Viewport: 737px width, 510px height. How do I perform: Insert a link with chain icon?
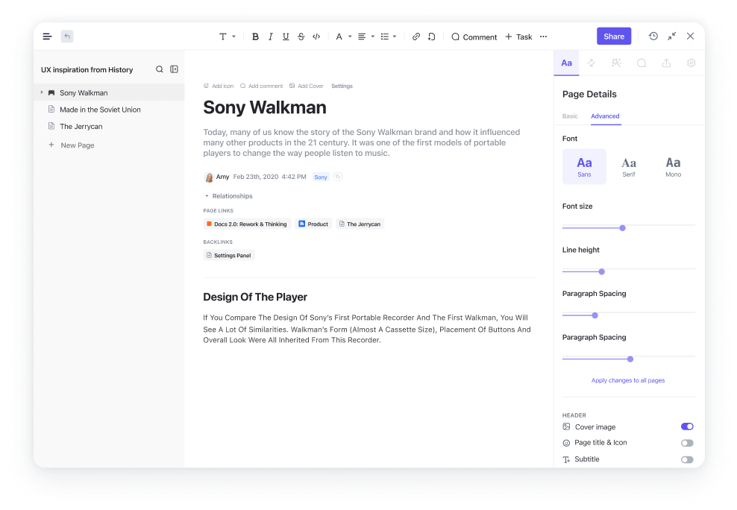[x=416, y=37]
